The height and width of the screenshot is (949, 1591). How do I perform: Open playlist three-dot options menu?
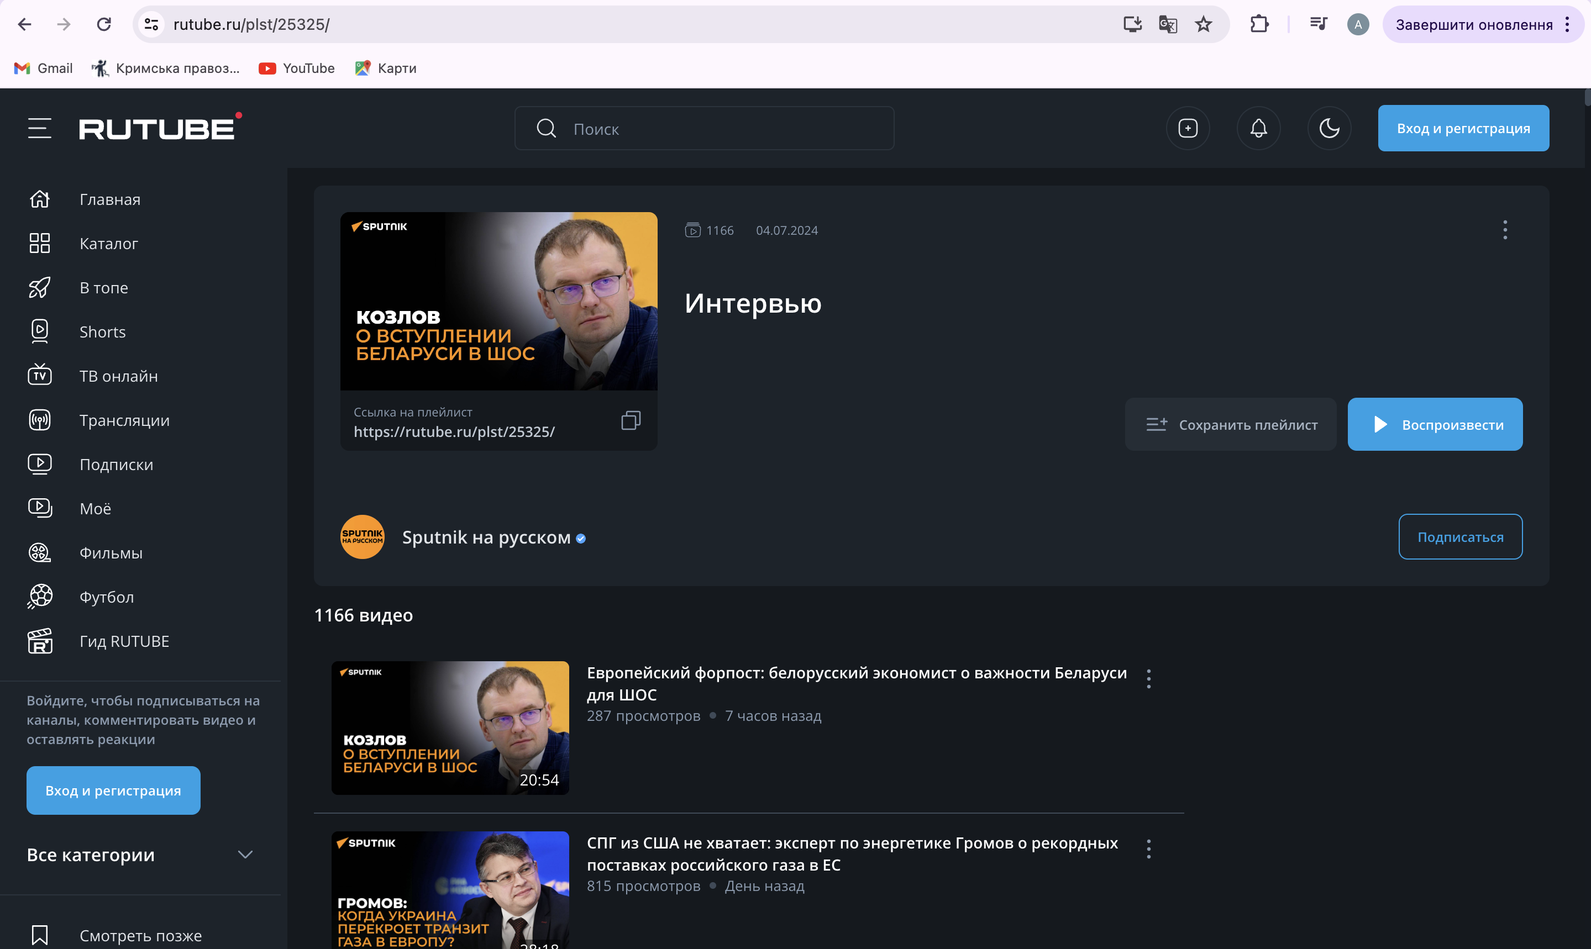click(1505, 230)
